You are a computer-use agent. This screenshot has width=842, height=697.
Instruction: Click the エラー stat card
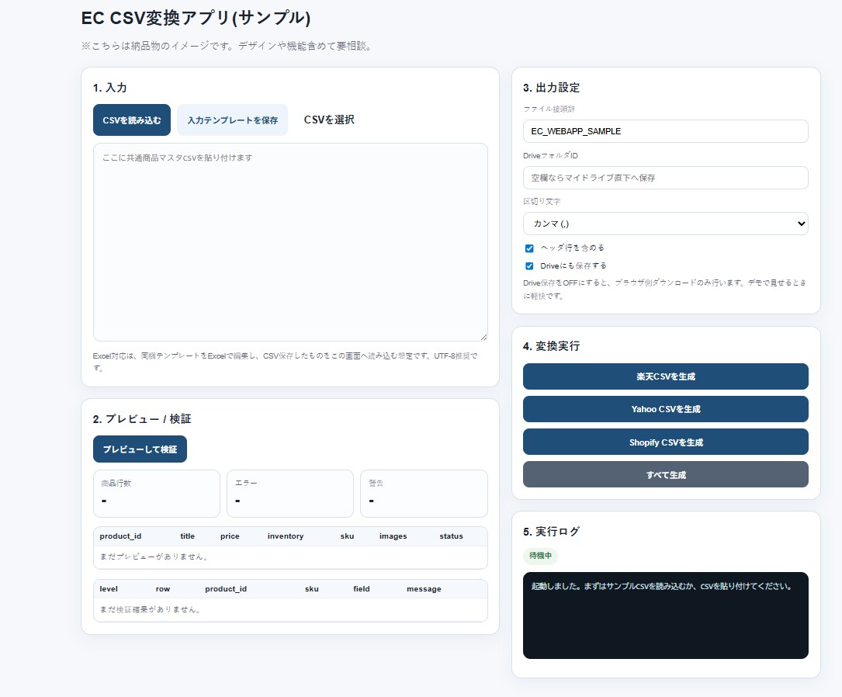[290, 494]
